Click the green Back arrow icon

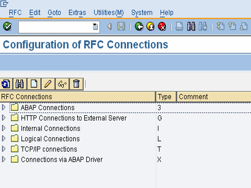point(139,27)
